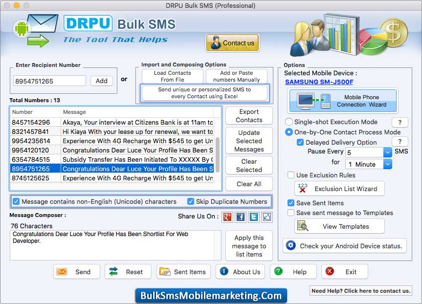Click Send unique or personalized SMS using Excel
Viewport: 422px width, 304px height.
tap(204, 93)
